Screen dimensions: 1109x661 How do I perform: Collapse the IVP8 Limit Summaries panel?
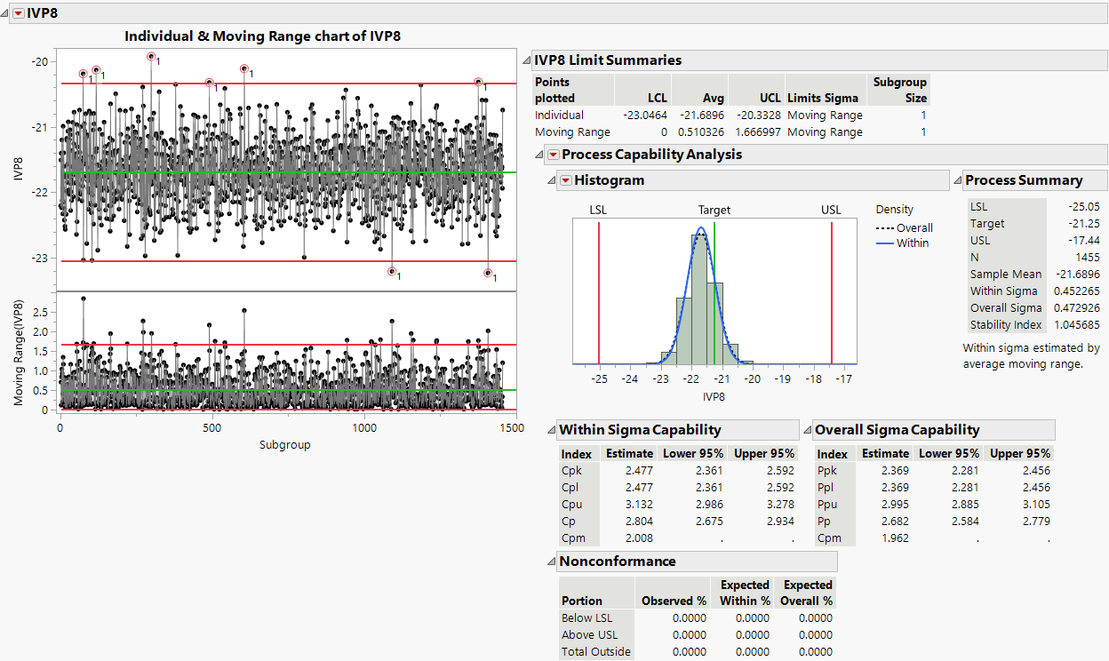[529, 60]
